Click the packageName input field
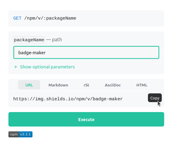This screenshot has width=175, height=147. click(x=86, y=52)
